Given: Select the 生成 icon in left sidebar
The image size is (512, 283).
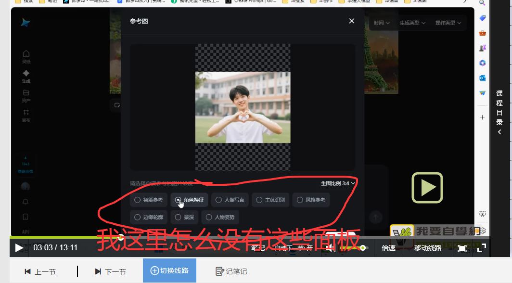Looking at the screenshot, I should tap(26, 76).
